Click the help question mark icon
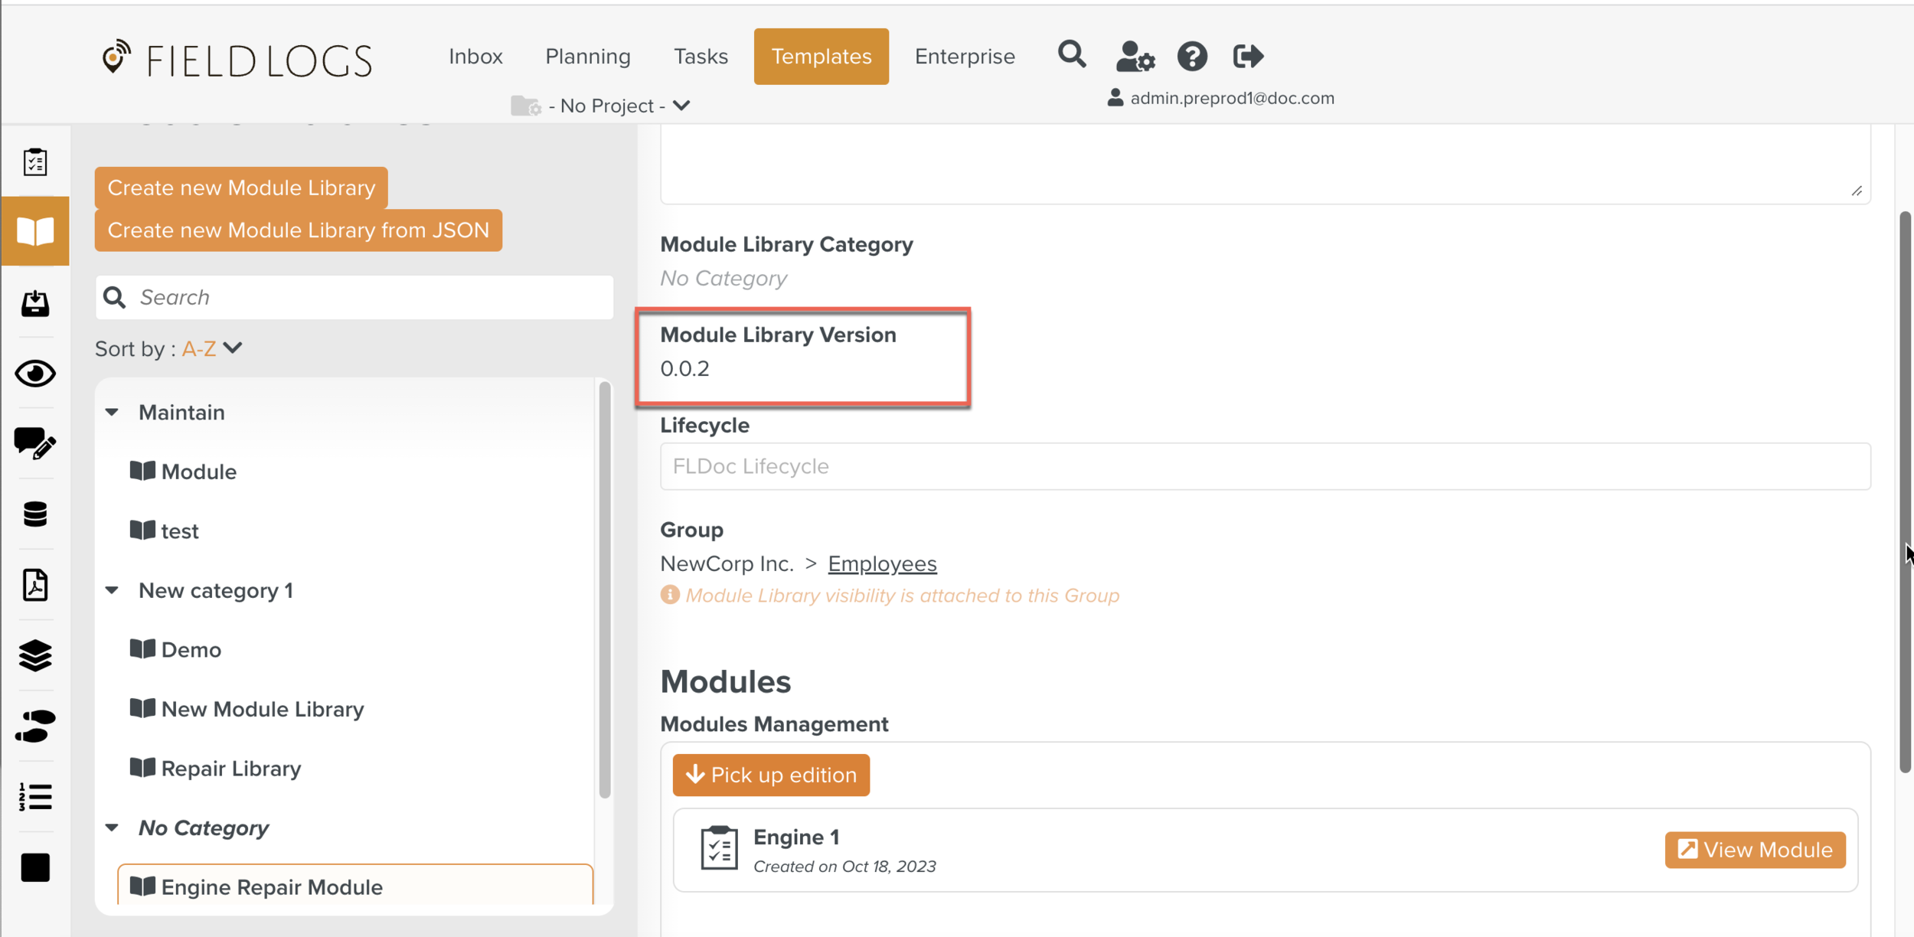 [1192, 56]
